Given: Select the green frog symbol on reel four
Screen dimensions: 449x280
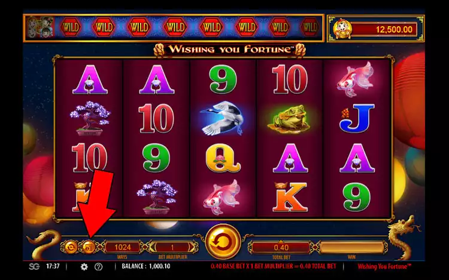Looking at the screenshot, I should 289,118.
